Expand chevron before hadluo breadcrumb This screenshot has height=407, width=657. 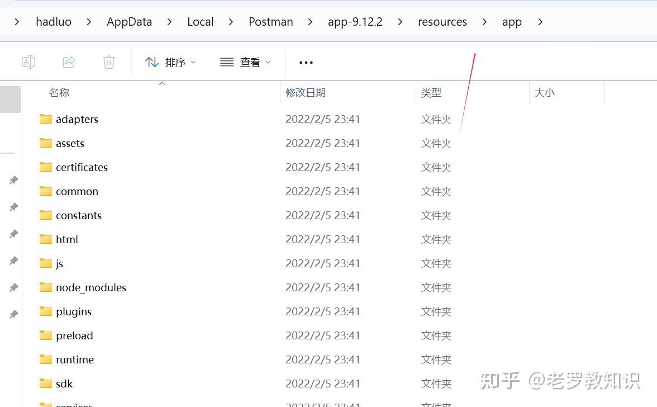[x=17, y=22]
